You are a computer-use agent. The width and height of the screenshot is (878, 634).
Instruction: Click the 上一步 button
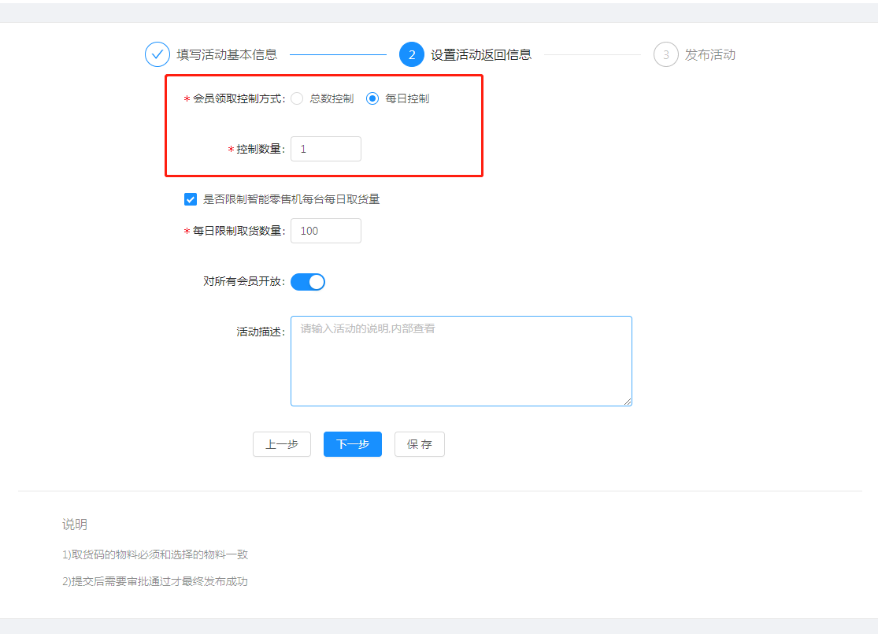coord(282,444)
